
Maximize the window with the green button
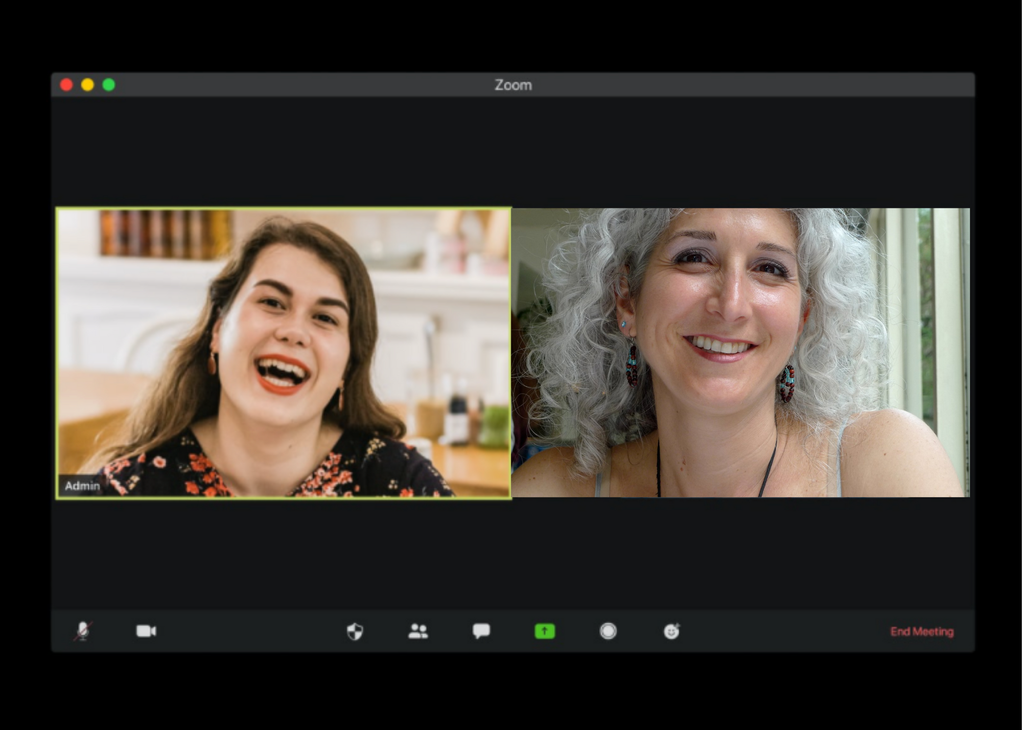109,85
